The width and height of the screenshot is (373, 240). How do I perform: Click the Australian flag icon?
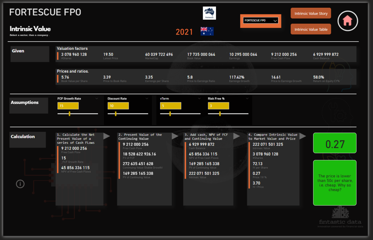[207, 31]
